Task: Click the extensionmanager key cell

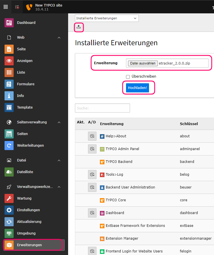Action: (x=196, y=239)
